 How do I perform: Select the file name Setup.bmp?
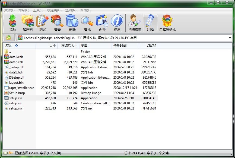pos(17,93)
